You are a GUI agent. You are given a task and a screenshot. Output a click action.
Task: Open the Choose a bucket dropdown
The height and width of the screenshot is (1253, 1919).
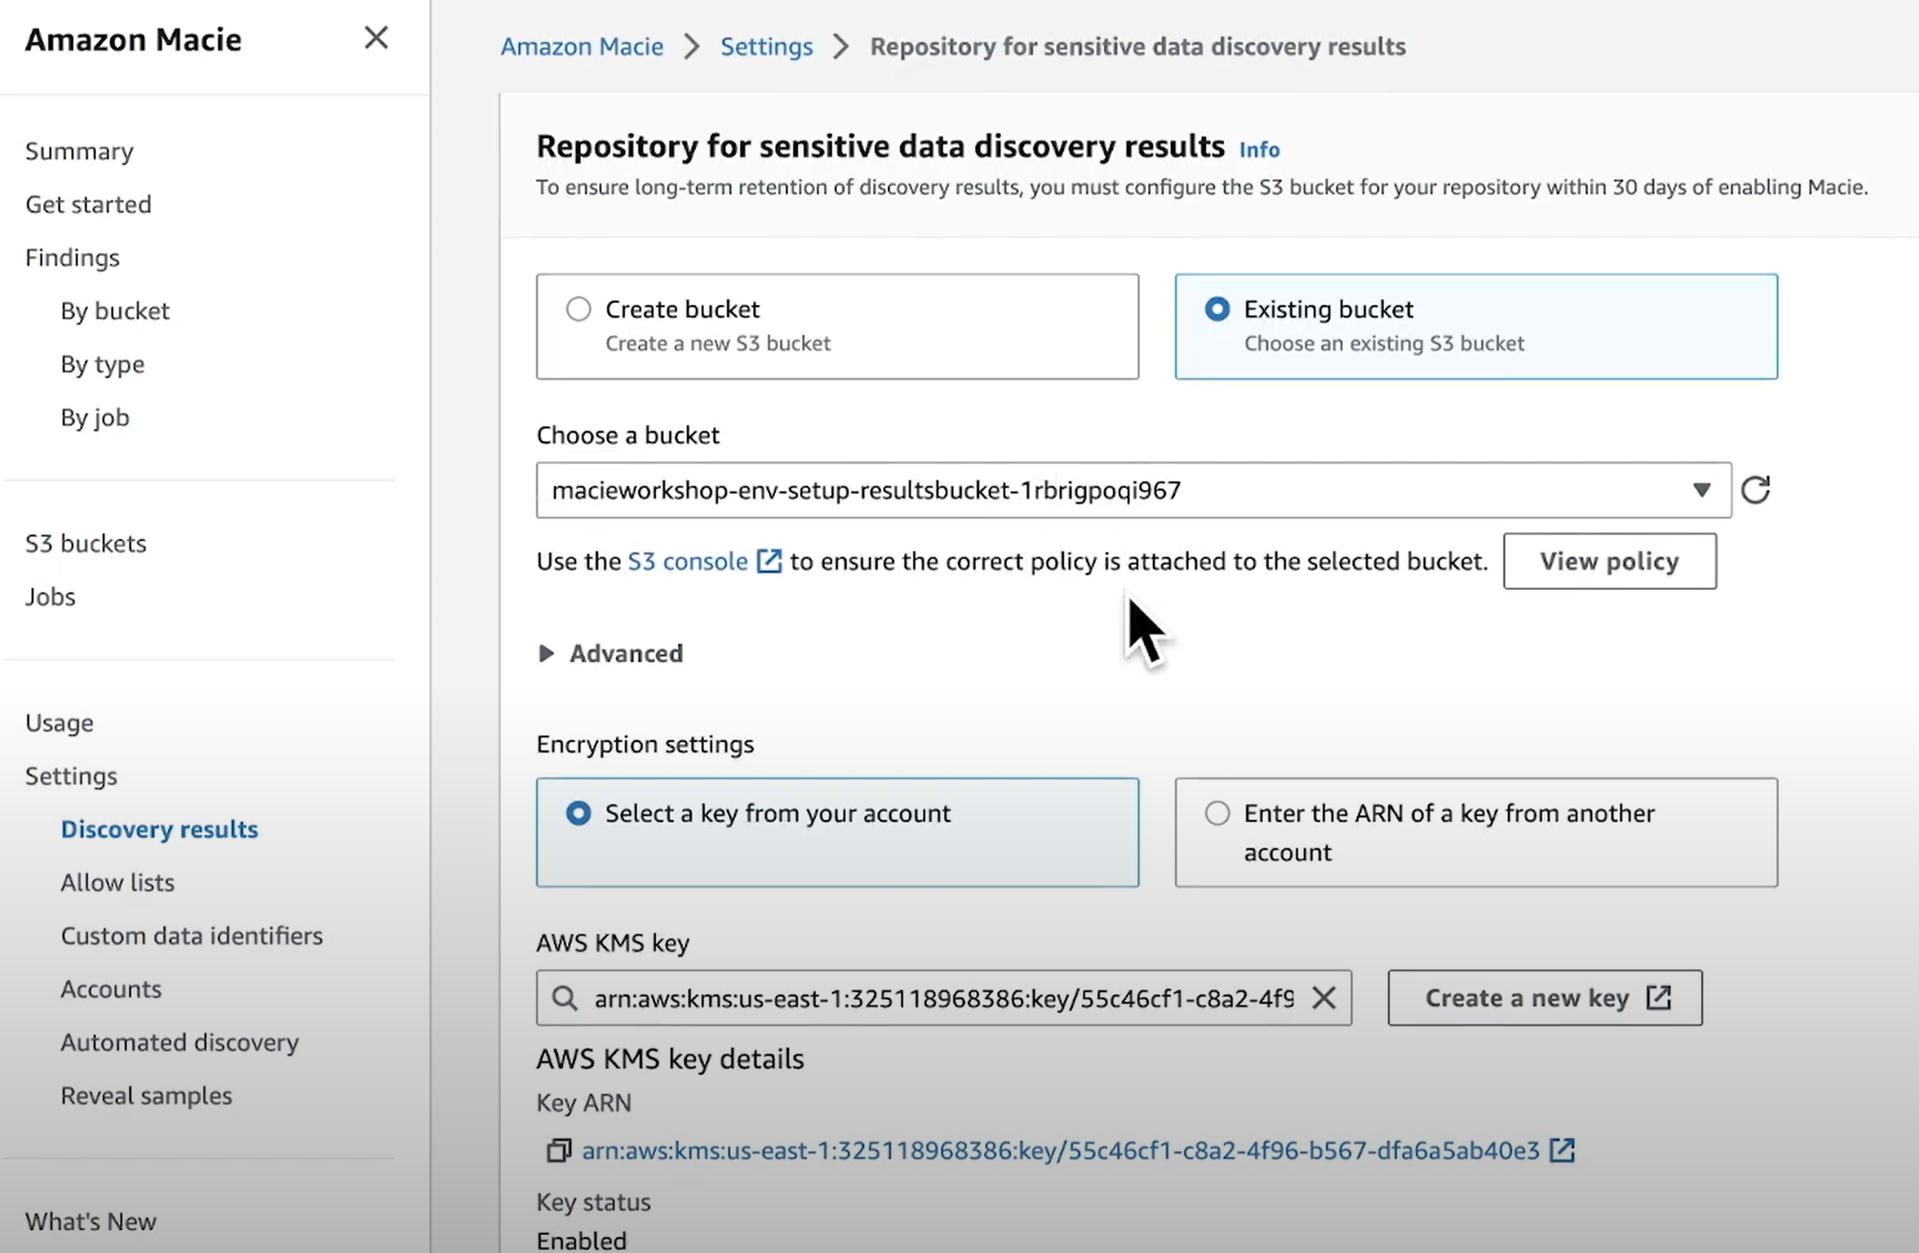coord(1701,490)
